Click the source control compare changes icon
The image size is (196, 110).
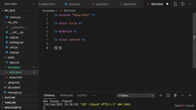point(175,4)
